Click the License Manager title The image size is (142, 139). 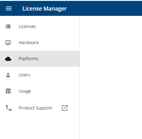[x=44, y=8]
